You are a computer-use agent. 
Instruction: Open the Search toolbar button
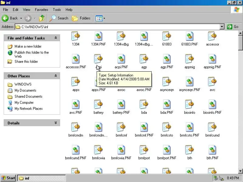[59, 18]
